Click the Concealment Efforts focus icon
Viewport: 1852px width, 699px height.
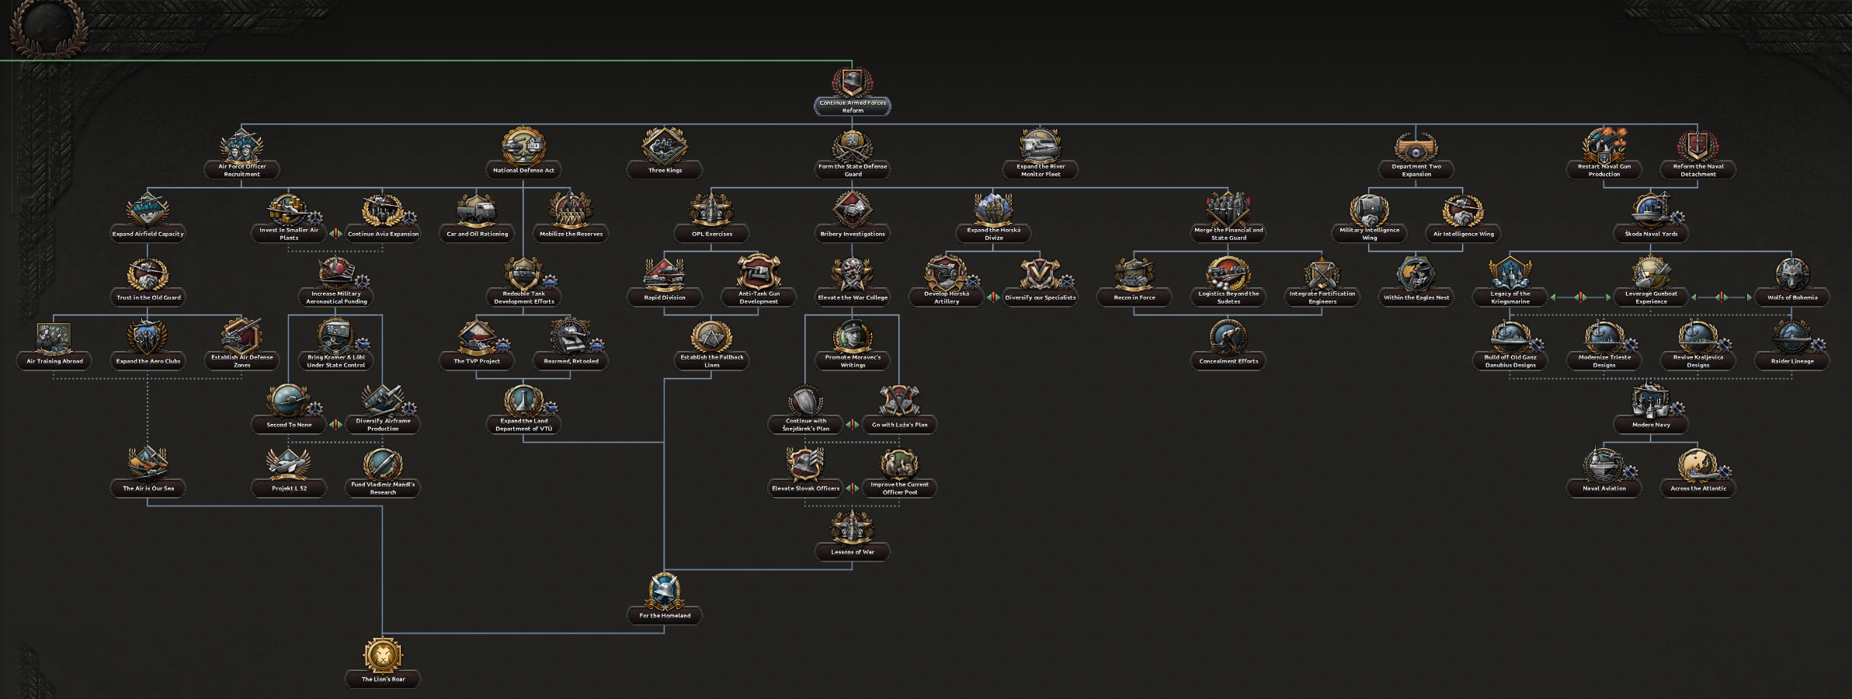[1228, 337]
